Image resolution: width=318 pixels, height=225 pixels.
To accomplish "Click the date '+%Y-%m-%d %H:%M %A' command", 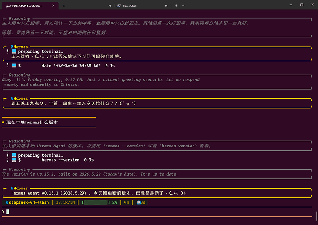I will tap(71, 66).
